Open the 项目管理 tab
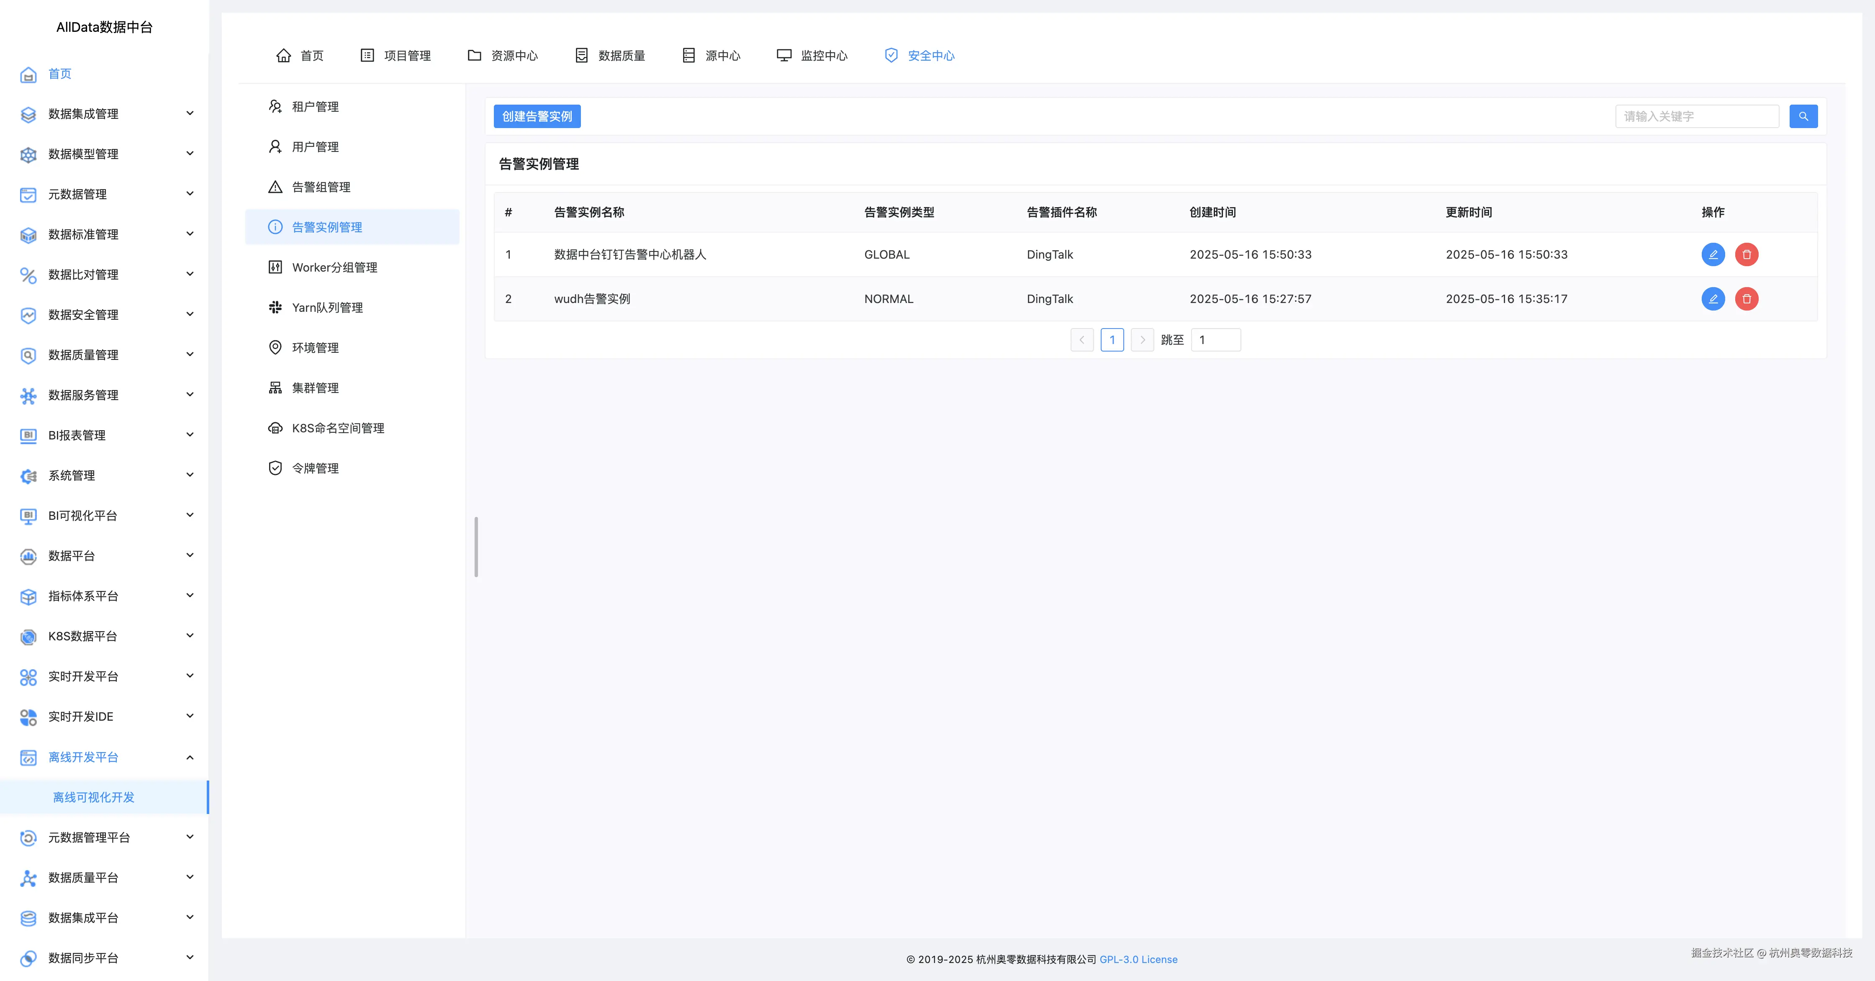1875x981 pixels. click(406, 55)
